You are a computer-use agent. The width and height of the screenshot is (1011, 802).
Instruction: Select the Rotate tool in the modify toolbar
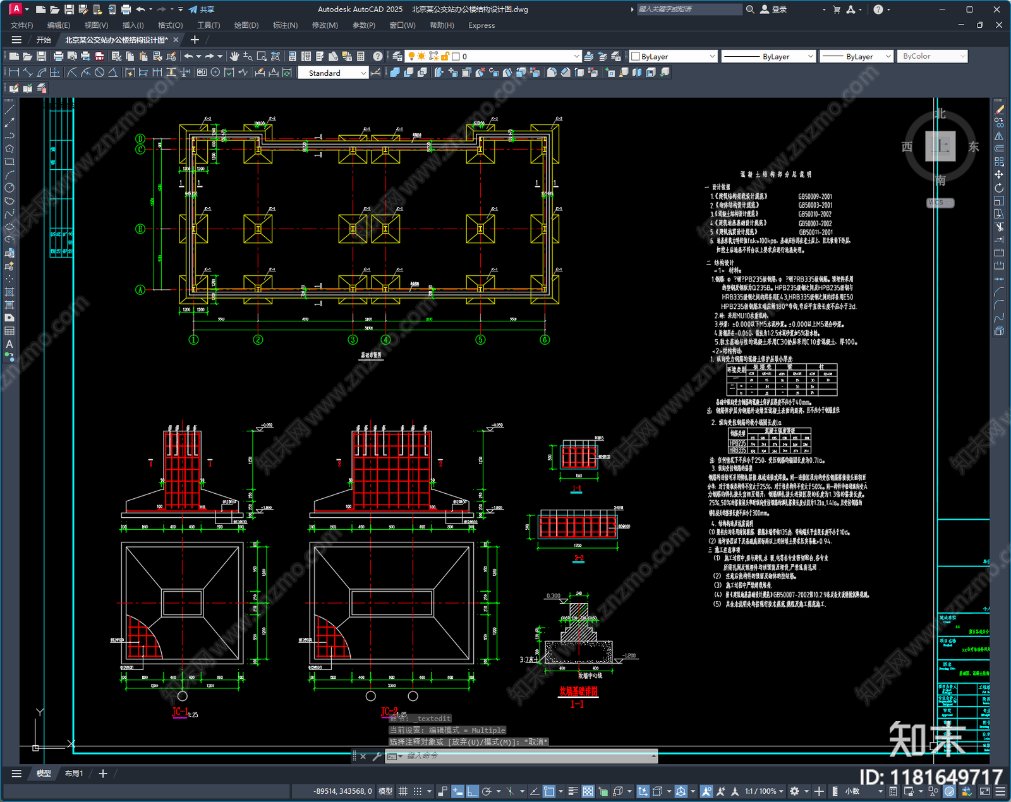pos(999,188)
